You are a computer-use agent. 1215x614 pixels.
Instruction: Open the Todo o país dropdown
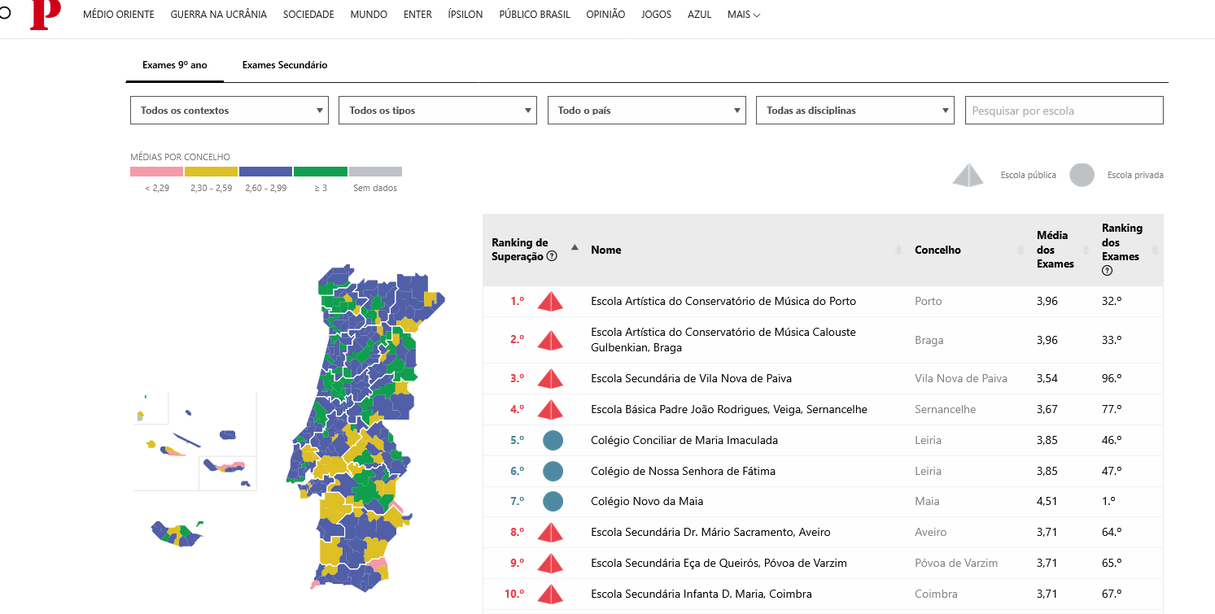pos(646,111)
